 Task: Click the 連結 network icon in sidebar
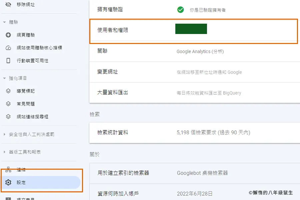(x=8, y=169)
